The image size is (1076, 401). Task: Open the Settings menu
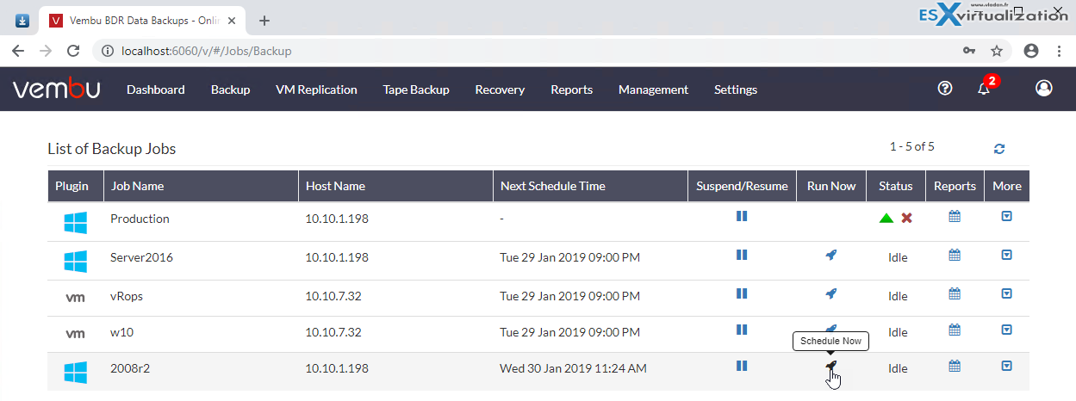pyautogui.click(x=736, y=89)
